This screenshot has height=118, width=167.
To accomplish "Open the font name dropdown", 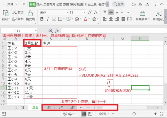I will click(x=67, y=13).
